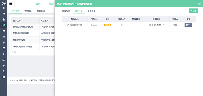Select the 跟进任务 tab
203x96 pixels.
click(x=79, y=11)
